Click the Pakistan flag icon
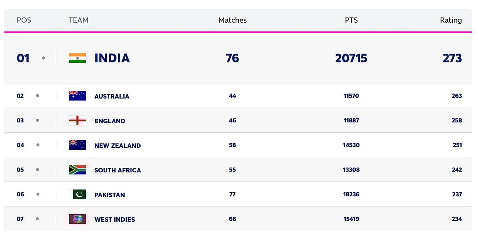Viewport: 478px width, 234px height. pos(77,194)
